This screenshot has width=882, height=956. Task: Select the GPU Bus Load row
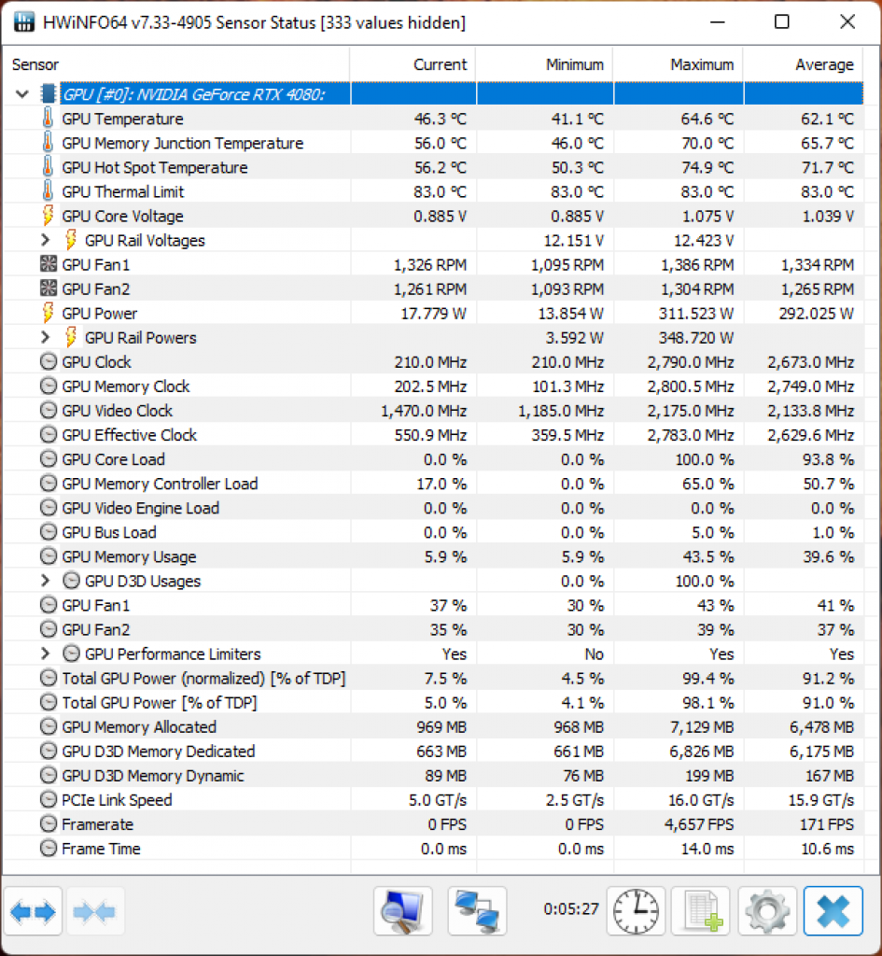tap(433, 532)
